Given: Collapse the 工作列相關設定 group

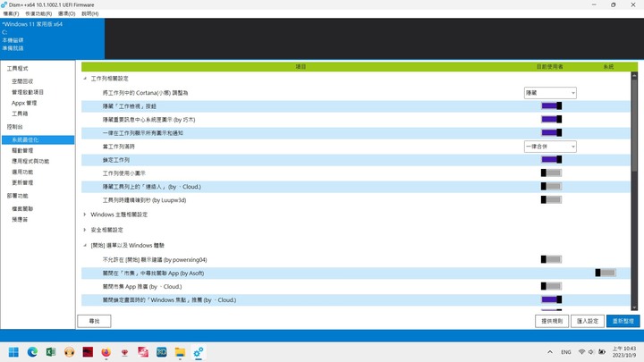Looking at the screenshot, I should tap(85, 79).
